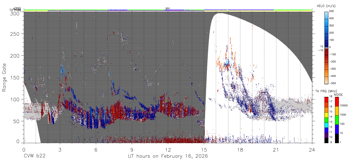This screenshot has height=162, width=351.
Task: Click the "18" tick on UT hours axis
Action: (240, 150)
